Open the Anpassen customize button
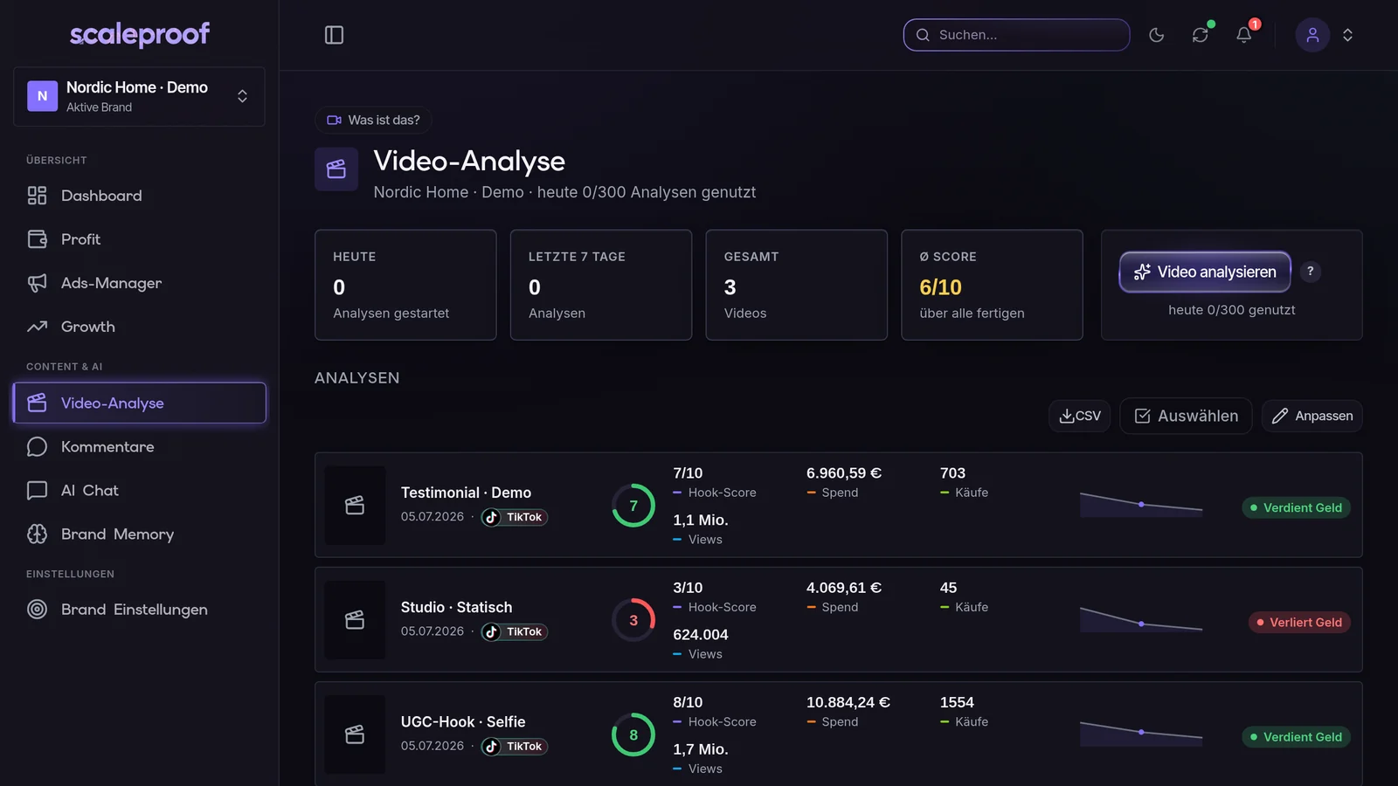The width and height of the screenshot is (1398, 786). pos(1311,416)
